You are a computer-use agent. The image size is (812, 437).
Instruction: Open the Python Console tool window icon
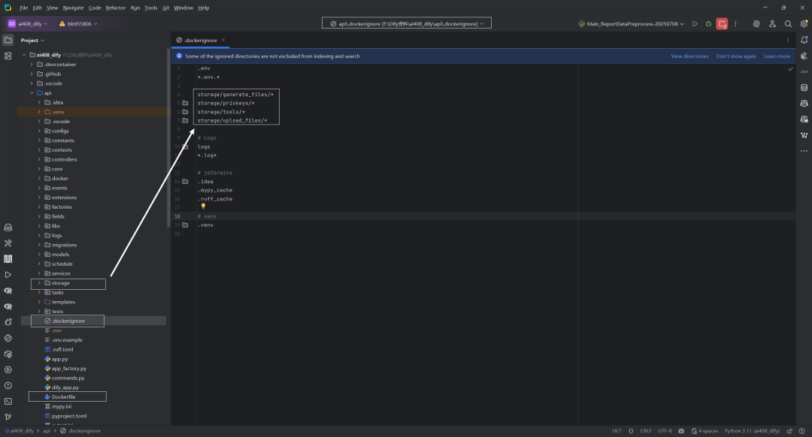point(8,338)
